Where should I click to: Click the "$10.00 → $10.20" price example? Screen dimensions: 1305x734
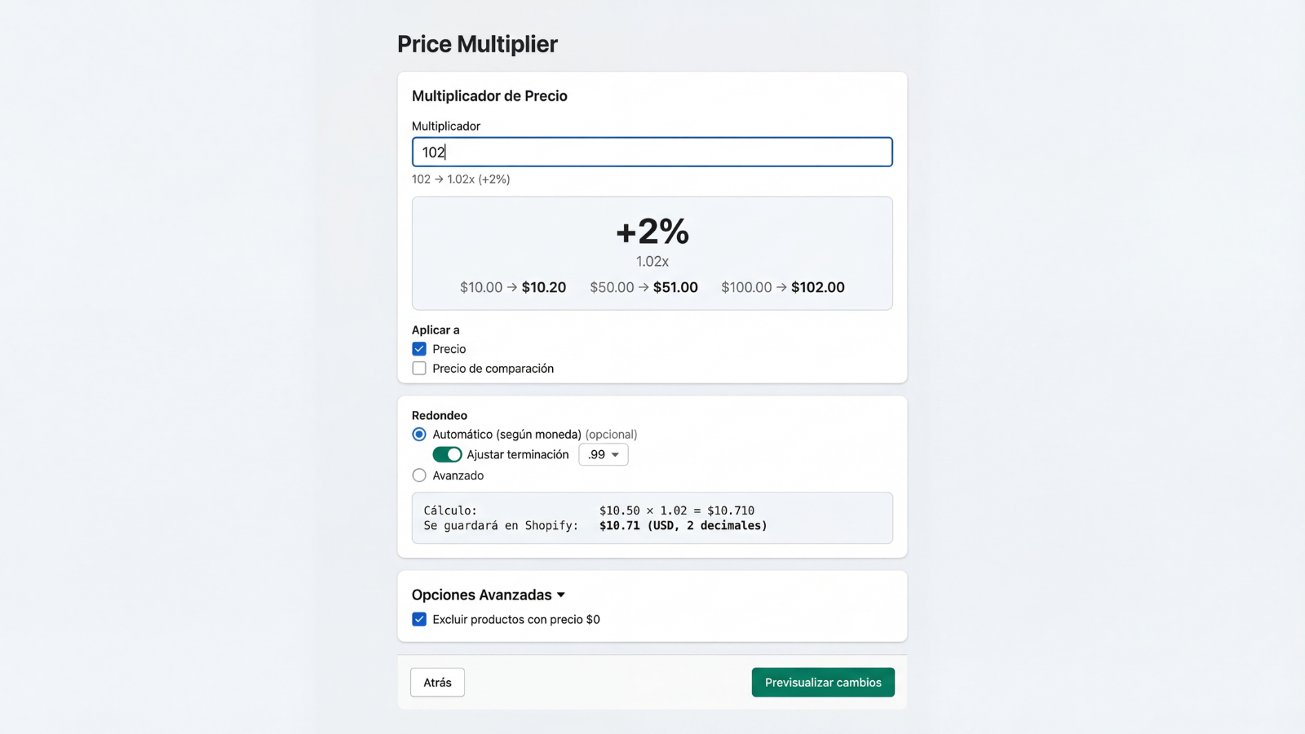512,287
